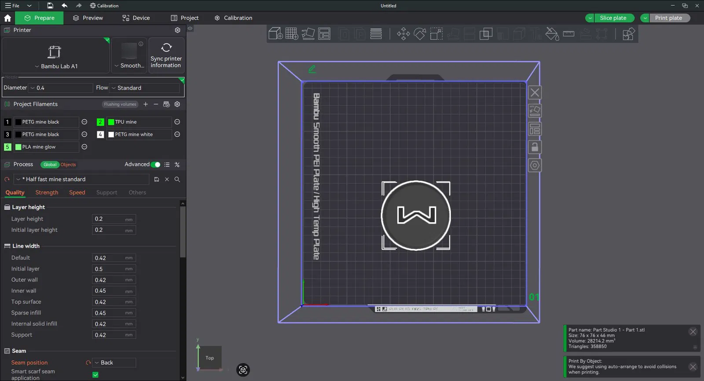
Task: Click the Add object cube icon
Action: pos(275,34)
